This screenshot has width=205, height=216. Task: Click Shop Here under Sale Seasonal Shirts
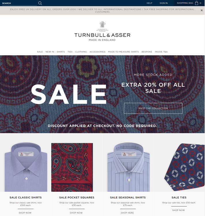127,213
